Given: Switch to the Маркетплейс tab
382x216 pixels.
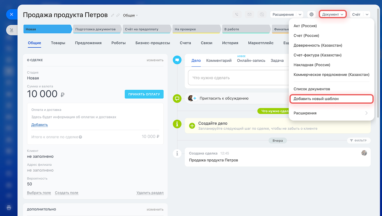Looking at the screenshot, I should click(261, 43).
